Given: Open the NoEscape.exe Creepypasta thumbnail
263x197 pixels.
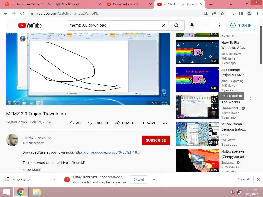Looking at the screenshot, I should pyautogui.click(x=198, y=161).
